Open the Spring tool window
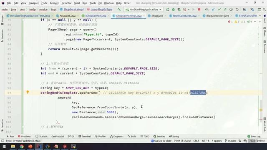This screenshot has width=267, height=150. [x=174, y=136]
